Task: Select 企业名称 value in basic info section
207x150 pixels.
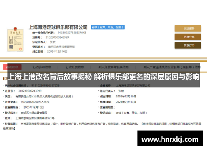Action: click(x=133, y=85)
